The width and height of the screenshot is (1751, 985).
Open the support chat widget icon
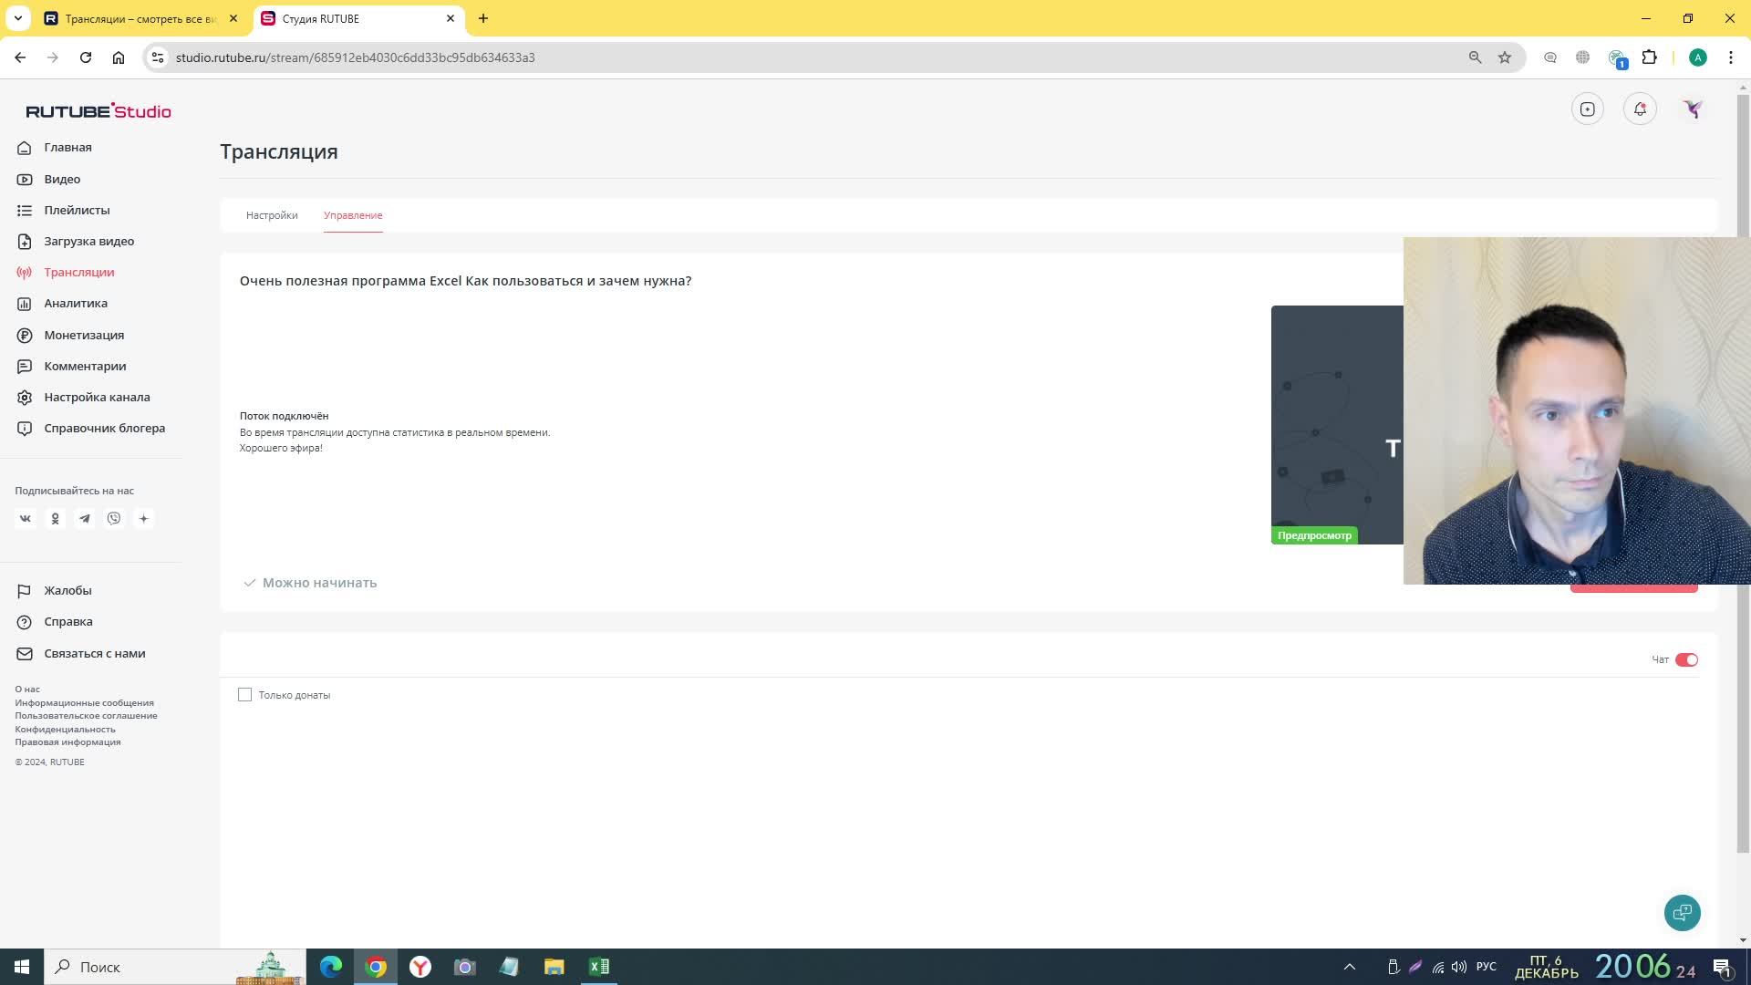click(1682, 913)
